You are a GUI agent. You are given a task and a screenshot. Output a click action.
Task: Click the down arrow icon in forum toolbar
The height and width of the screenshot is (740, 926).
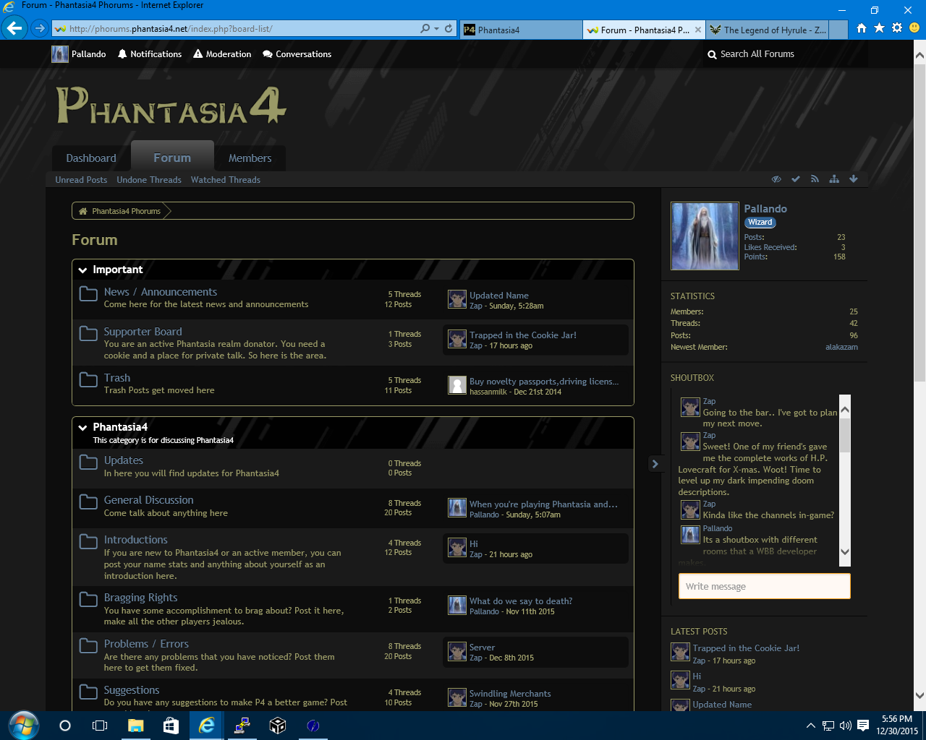pos(854,179)
